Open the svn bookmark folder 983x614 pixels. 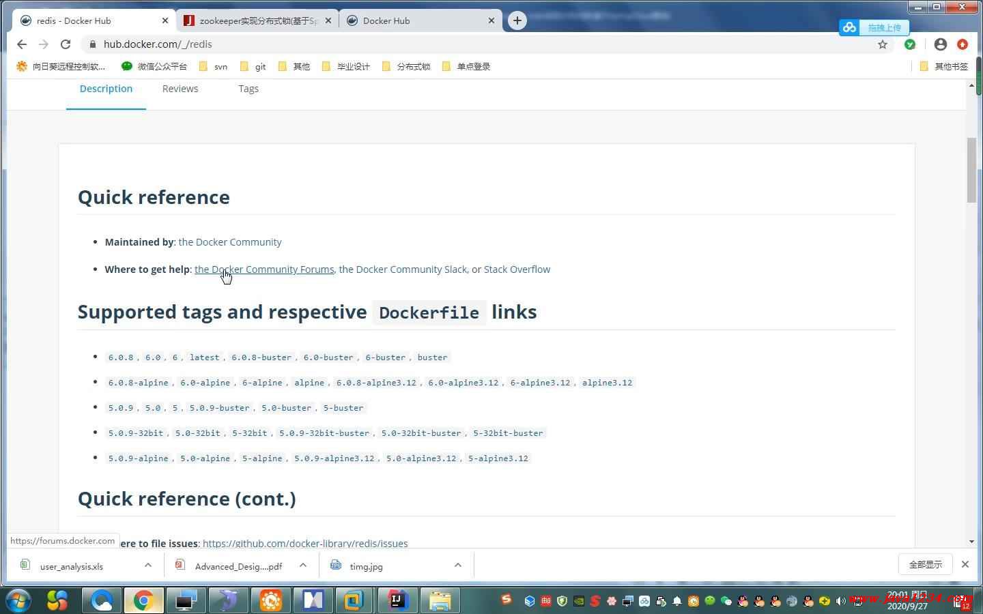[213, 66]
